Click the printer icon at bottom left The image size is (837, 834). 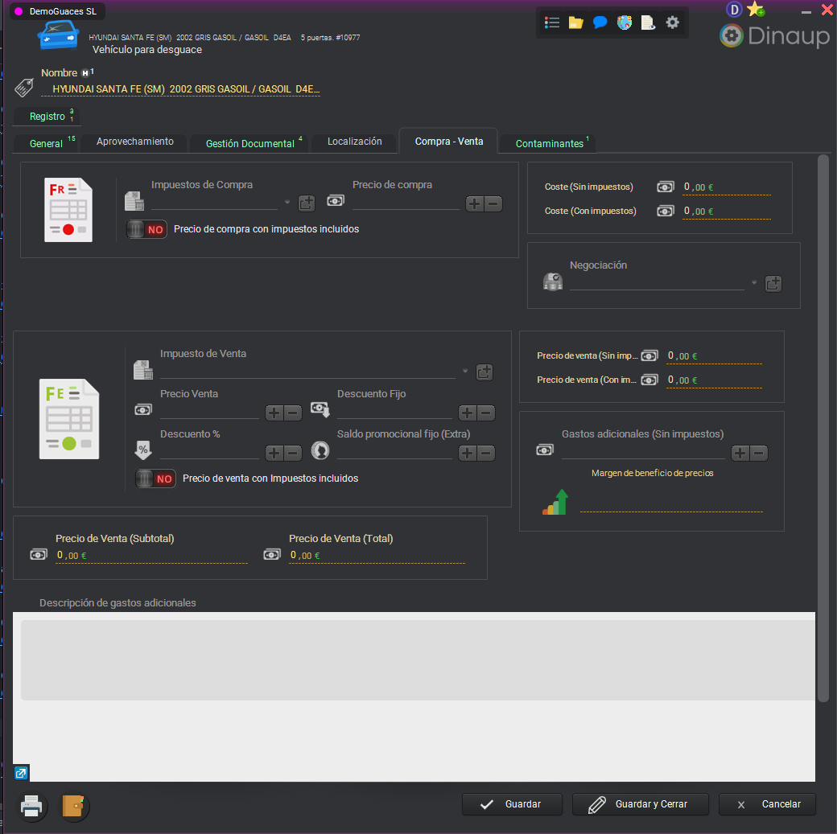click(31, 806)
